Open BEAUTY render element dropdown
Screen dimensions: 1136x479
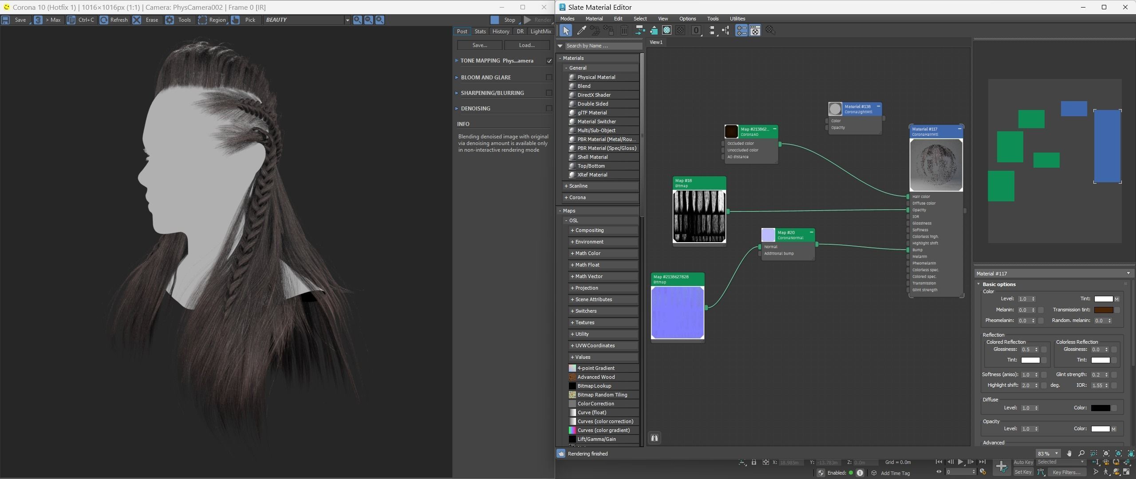click(x=347, y=20)
